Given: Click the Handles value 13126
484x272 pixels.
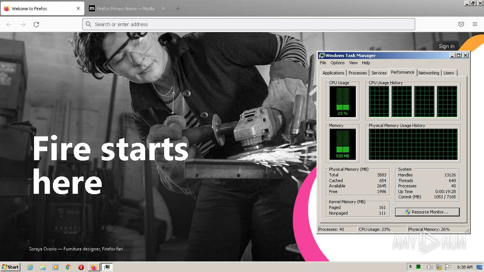Looking at the screenshot, I should tap(450, 175).
